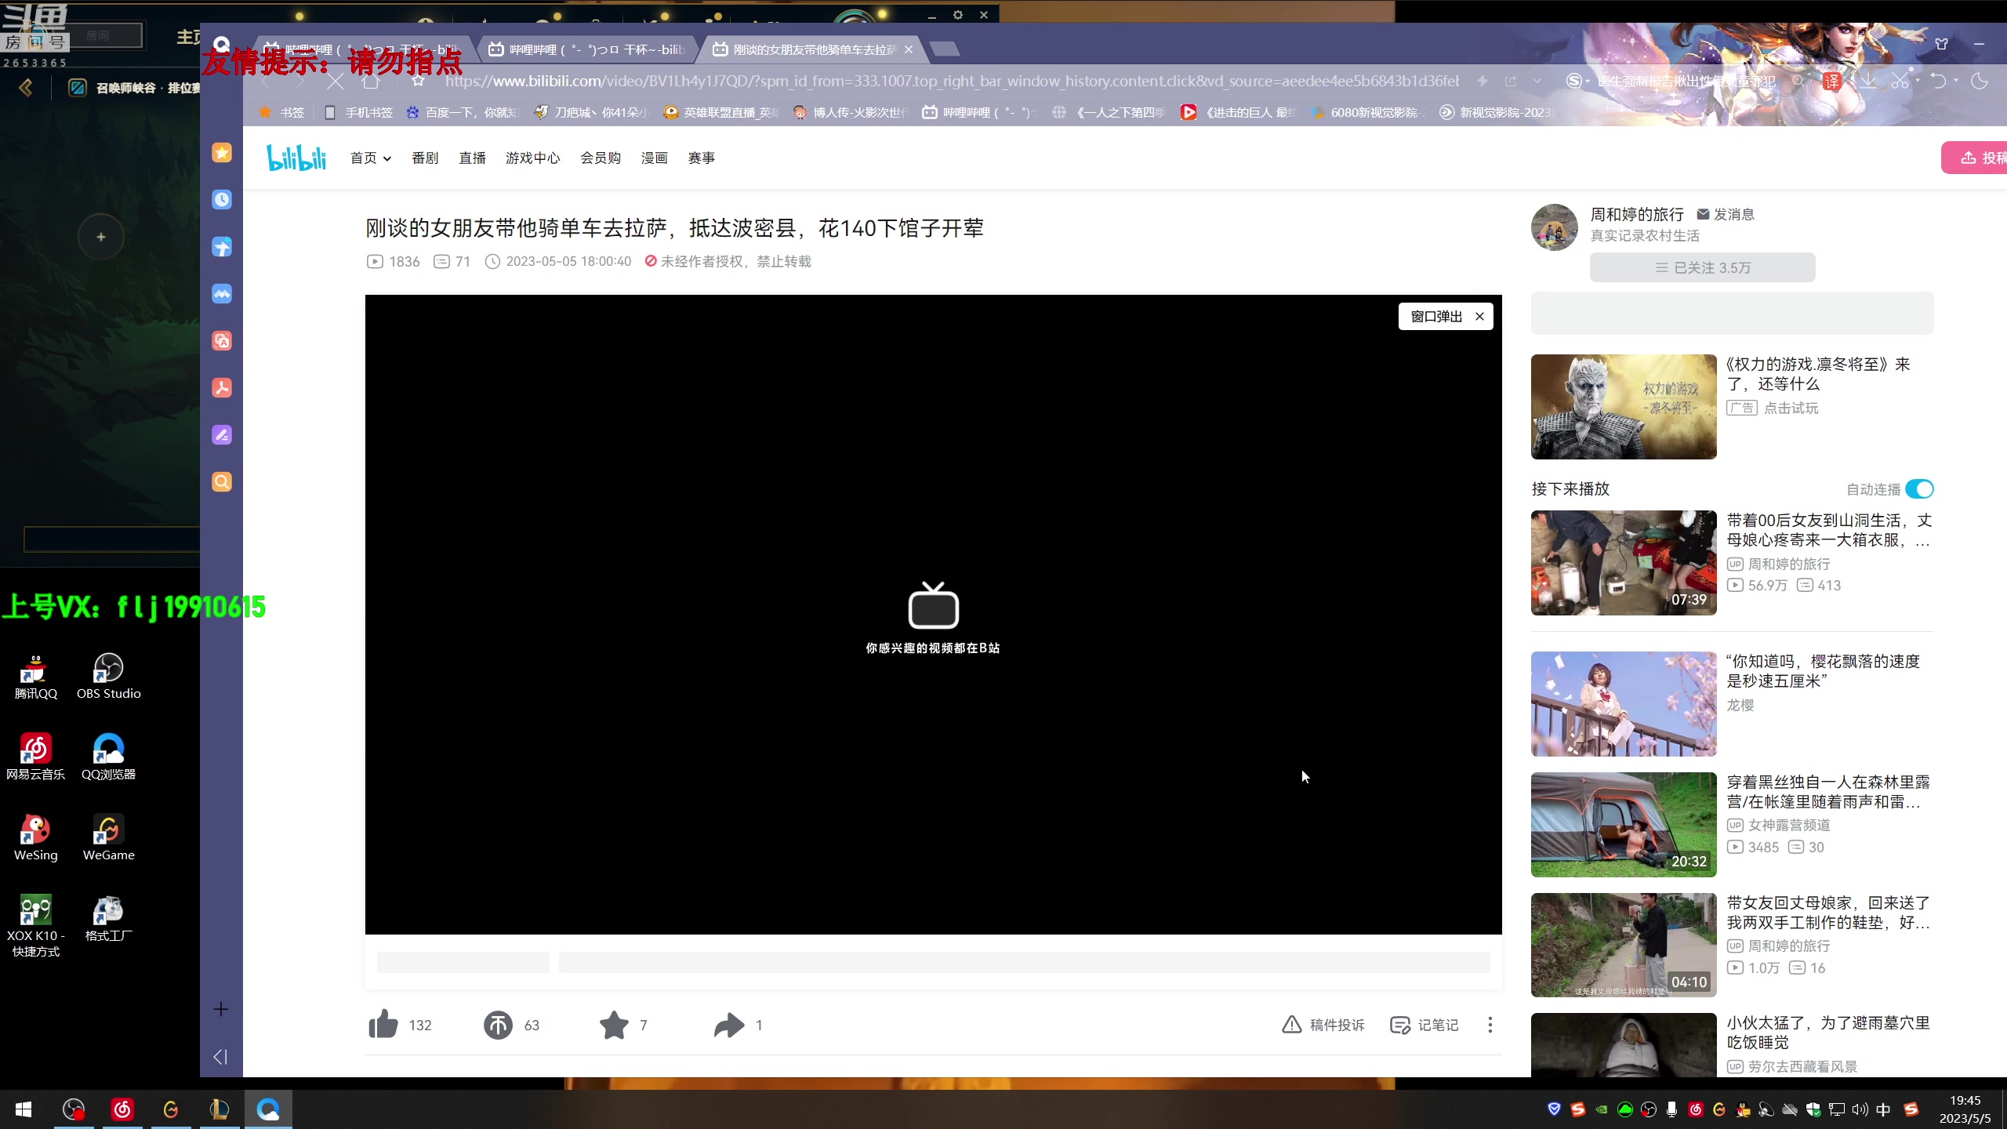Image resolution: width=2007 pixels, height=1129 pixels.
Task: Open 直播 in bilibili navigation
Action: coord(472,158)
